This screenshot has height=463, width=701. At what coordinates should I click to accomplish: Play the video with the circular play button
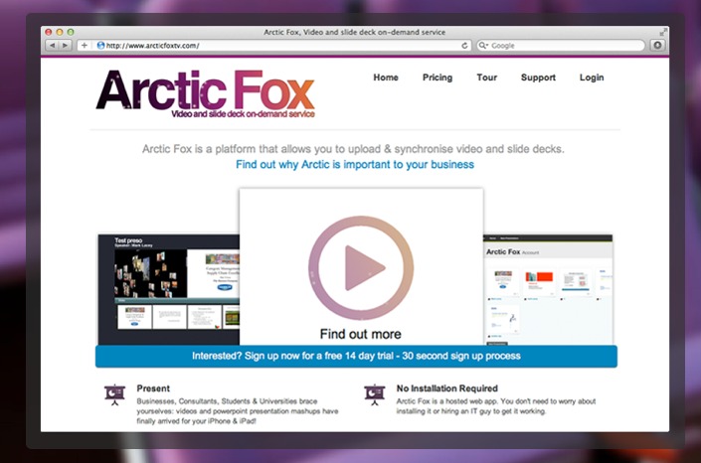[361, 268]
